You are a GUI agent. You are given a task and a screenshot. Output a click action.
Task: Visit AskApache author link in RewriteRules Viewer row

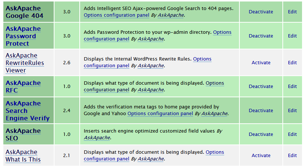click(151, 66)
